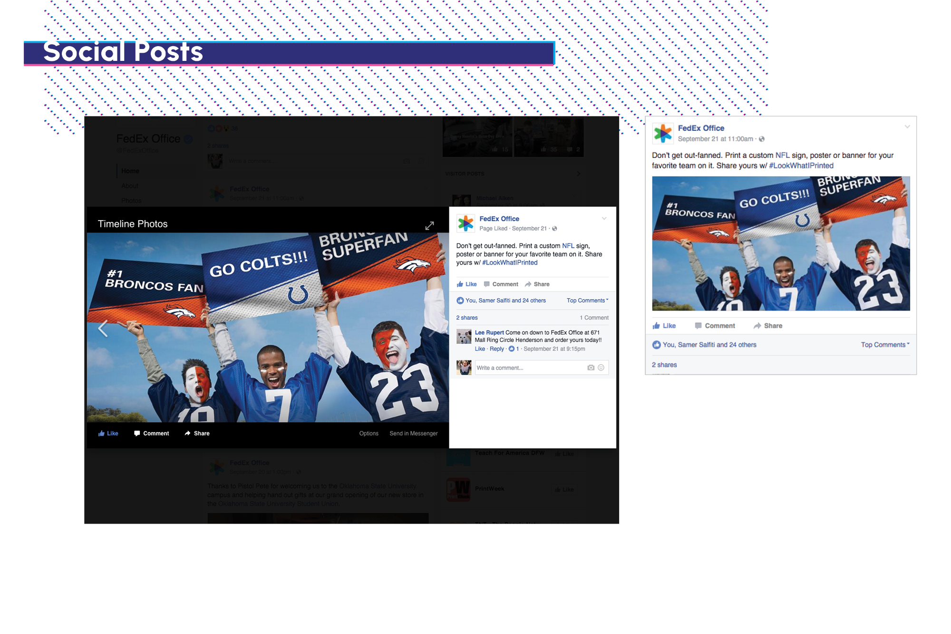The width and height of the screenshot is (951, 634).
Task: Like Lee Rupert's comment
Action: [480, 349]
